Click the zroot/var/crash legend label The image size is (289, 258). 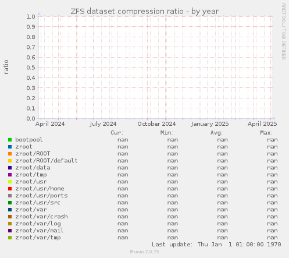tap(41, 217)
